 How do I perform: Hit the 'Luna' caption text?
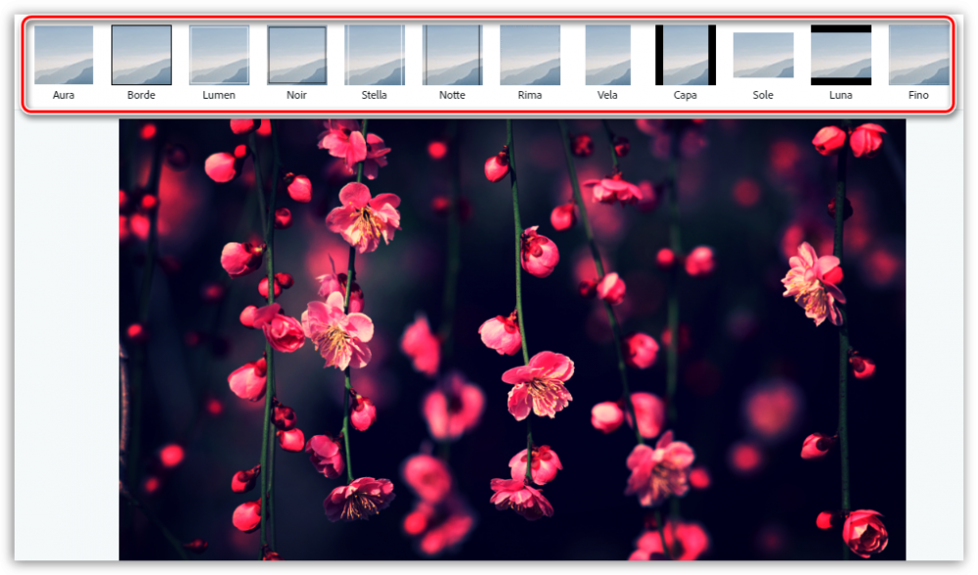[x=841, y=96]
